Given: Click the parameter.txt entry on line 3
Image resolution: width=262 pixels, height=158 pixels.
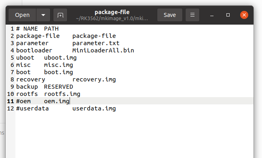Looking at the screenshot, I should point(96,43).
